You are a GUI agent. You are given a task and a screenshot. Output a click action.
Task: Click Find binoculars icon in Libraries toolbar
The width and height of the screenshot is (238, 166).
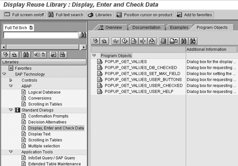click(26, 55)
